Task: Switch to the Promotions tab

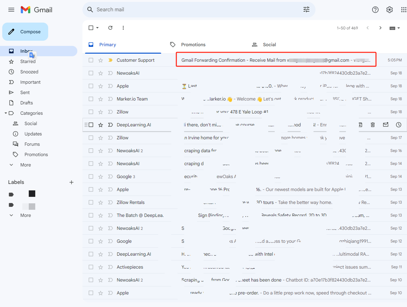Action: tap(193, 45)
